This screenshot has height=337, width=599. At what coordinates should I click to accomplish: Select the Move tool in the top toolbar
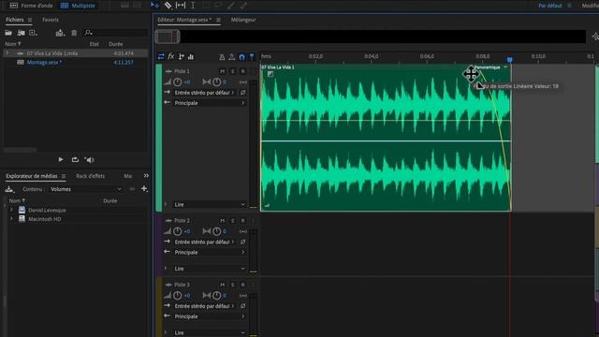tap(154, 5)
